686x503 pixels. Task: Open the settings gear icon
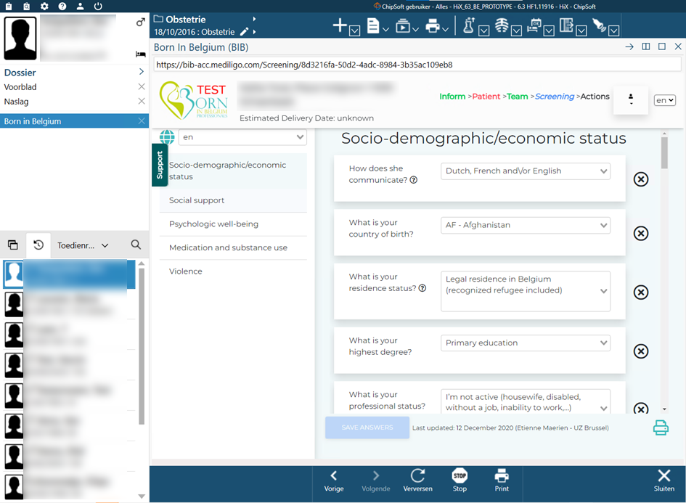point(44,6)
